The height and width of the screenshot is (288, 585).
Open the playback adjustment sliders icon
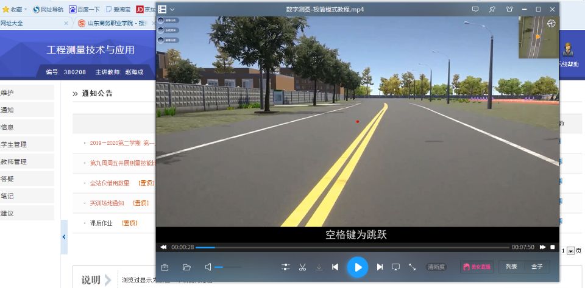tap(285, 267)
